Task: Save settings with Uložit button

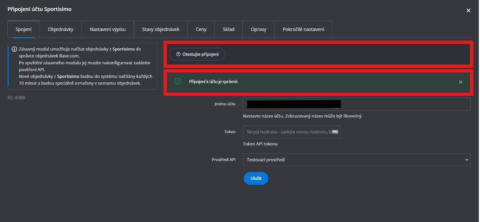Action: pyautogui.click(x=256, y=178)
